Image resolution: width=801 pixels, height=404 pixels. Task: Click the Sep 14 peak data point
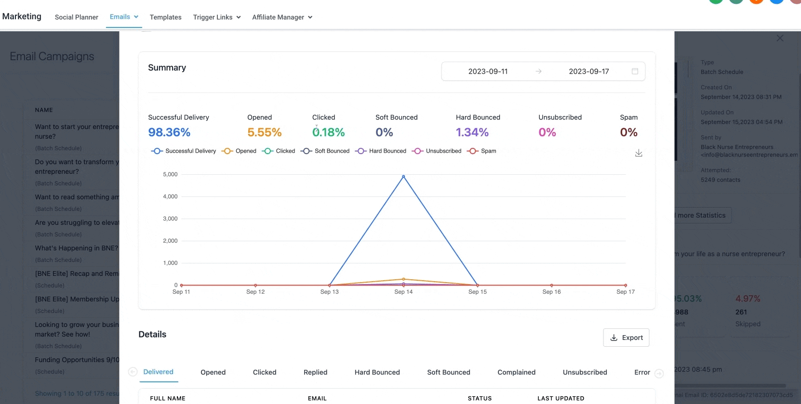pyautogui.click(x=403, y=177)
